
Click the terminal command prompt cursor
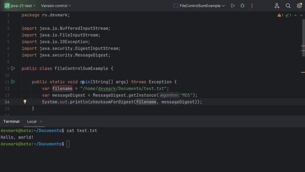coord(68,144)
